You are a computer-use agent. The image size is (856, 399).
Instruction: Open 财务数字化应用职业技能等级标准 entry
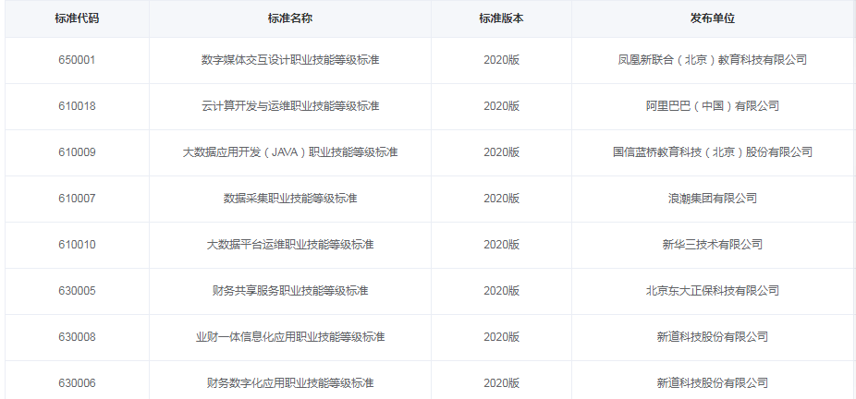290,383
